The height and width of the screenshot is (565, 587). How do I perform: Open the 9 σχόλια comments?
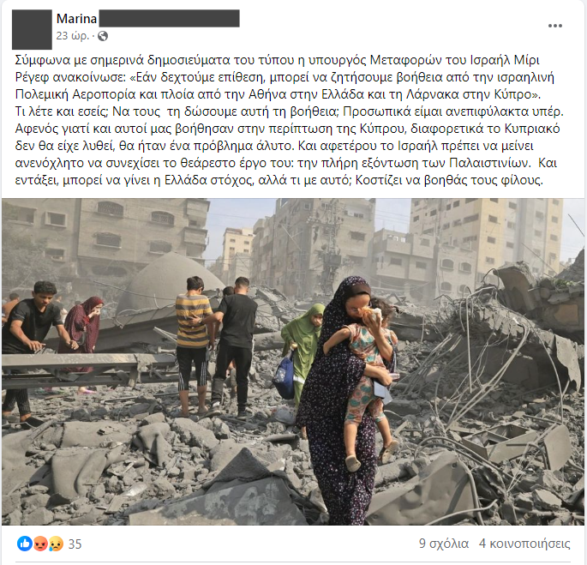[444, 544]
